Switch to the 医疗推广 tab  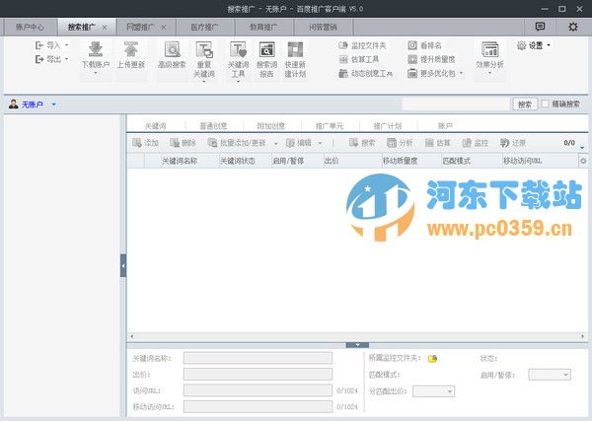(x=204, y=28)
